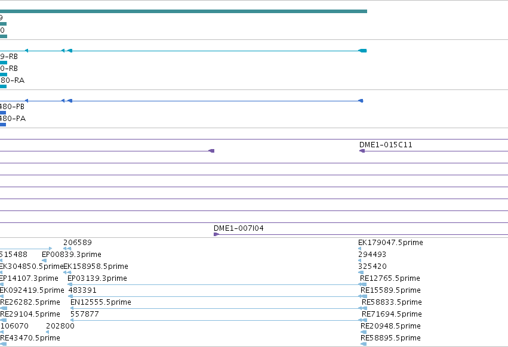Screen dimensions: 508x347
Task: Click the EK092419.5prime label
Action: 32,290
